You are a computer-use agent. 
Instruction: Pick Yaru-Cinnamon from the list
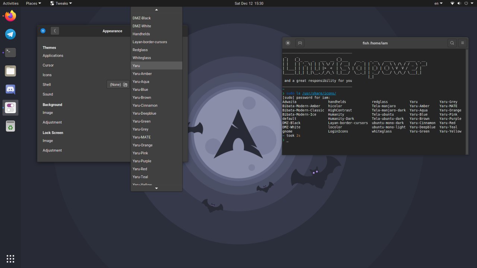(x=157, y=105)
